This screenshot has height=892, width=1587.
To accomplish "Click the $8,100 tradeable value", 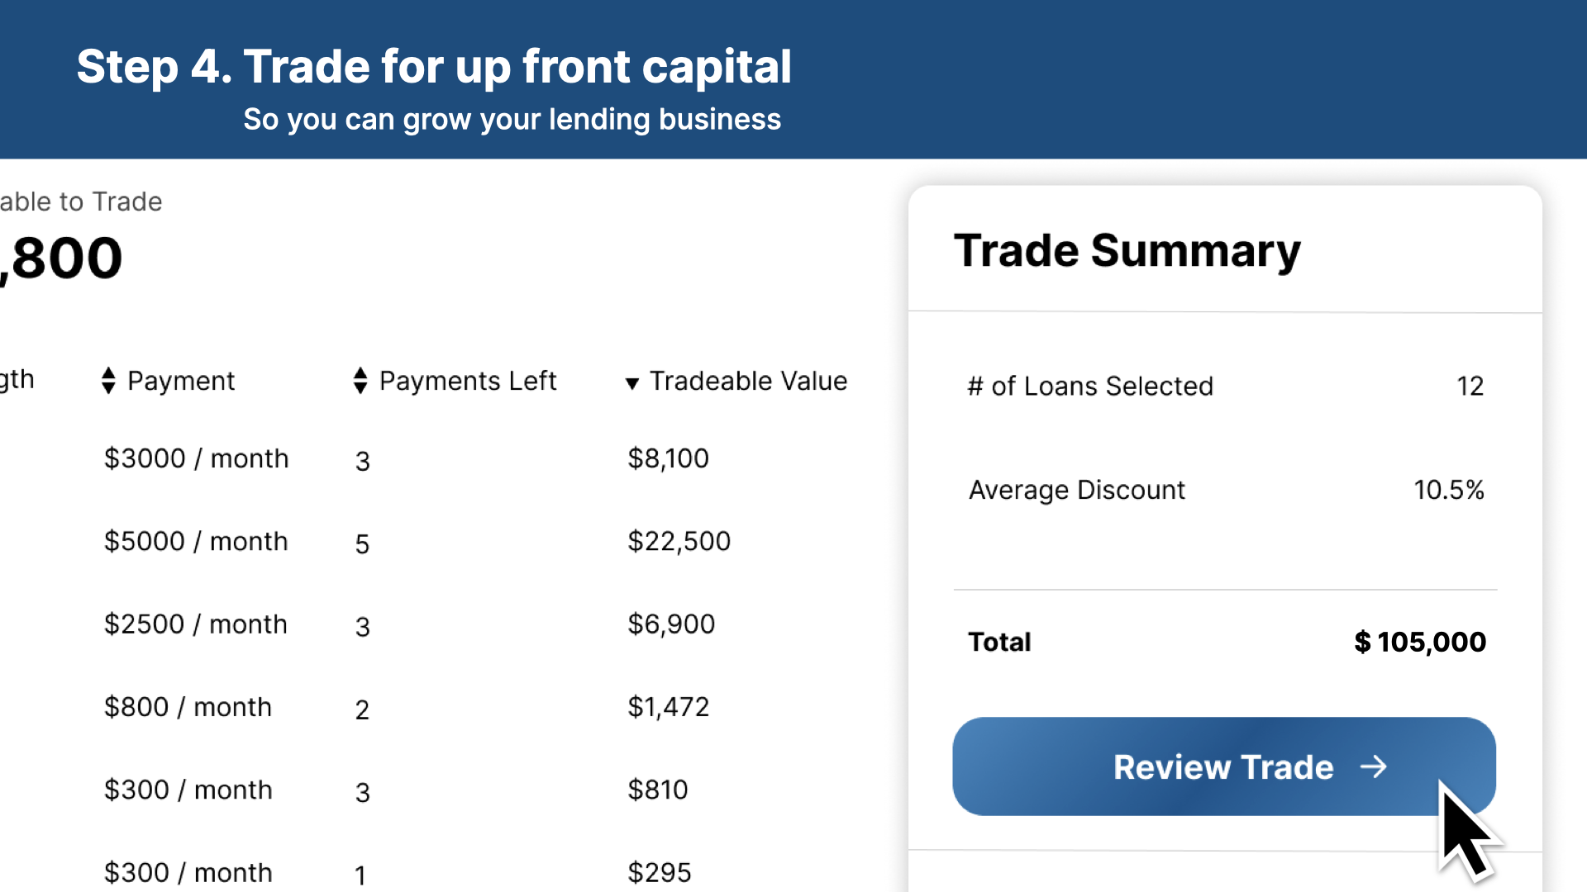I will click(x=668, y=458).
